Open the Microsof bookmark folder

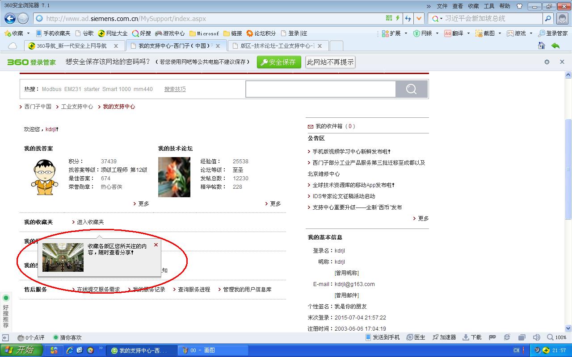pos(204,33)
